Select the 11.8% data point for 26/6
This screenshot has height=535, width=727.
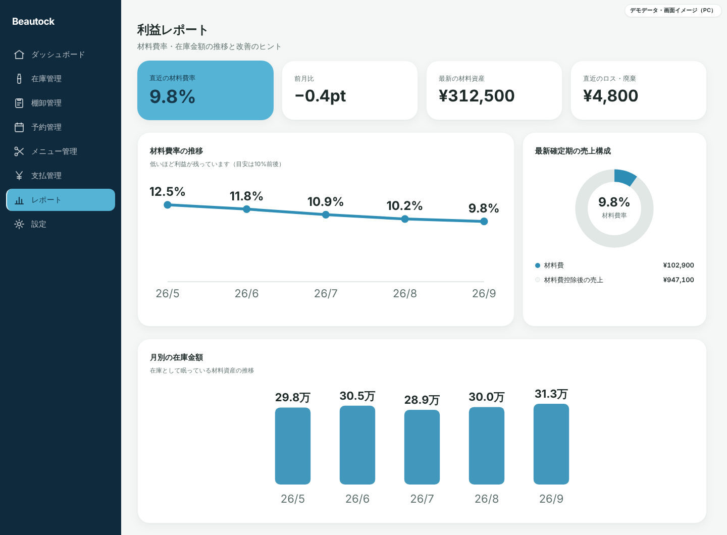coord(247,209)
